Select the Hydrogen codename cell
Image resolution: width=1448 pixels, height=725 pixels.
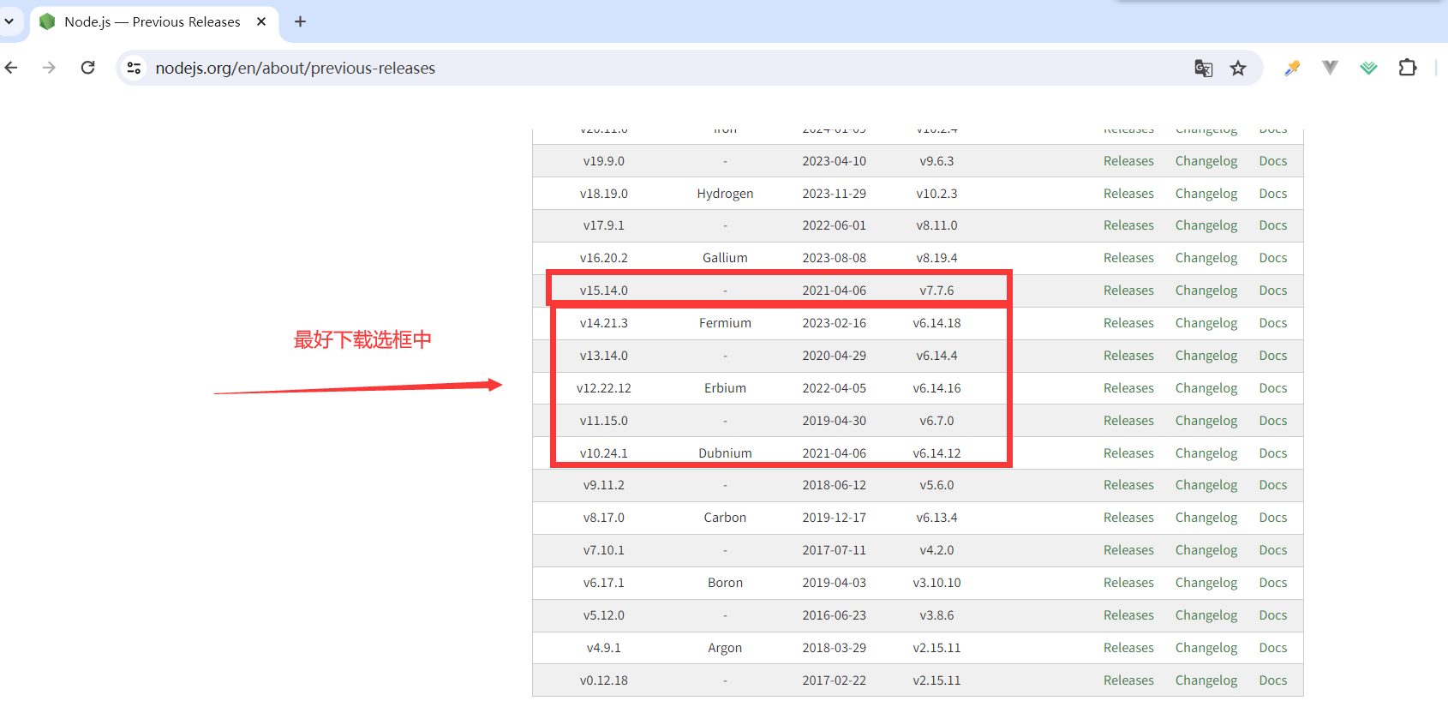point(725,194)
